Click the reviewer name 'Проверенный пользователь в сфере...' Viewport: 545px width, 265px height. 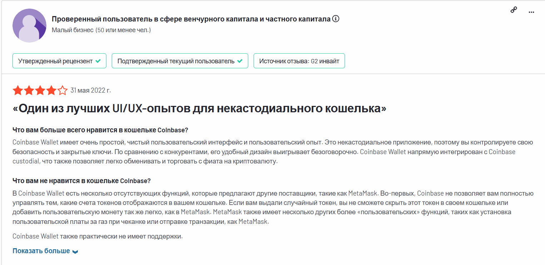pyautogui.click(x=191, y=19)
